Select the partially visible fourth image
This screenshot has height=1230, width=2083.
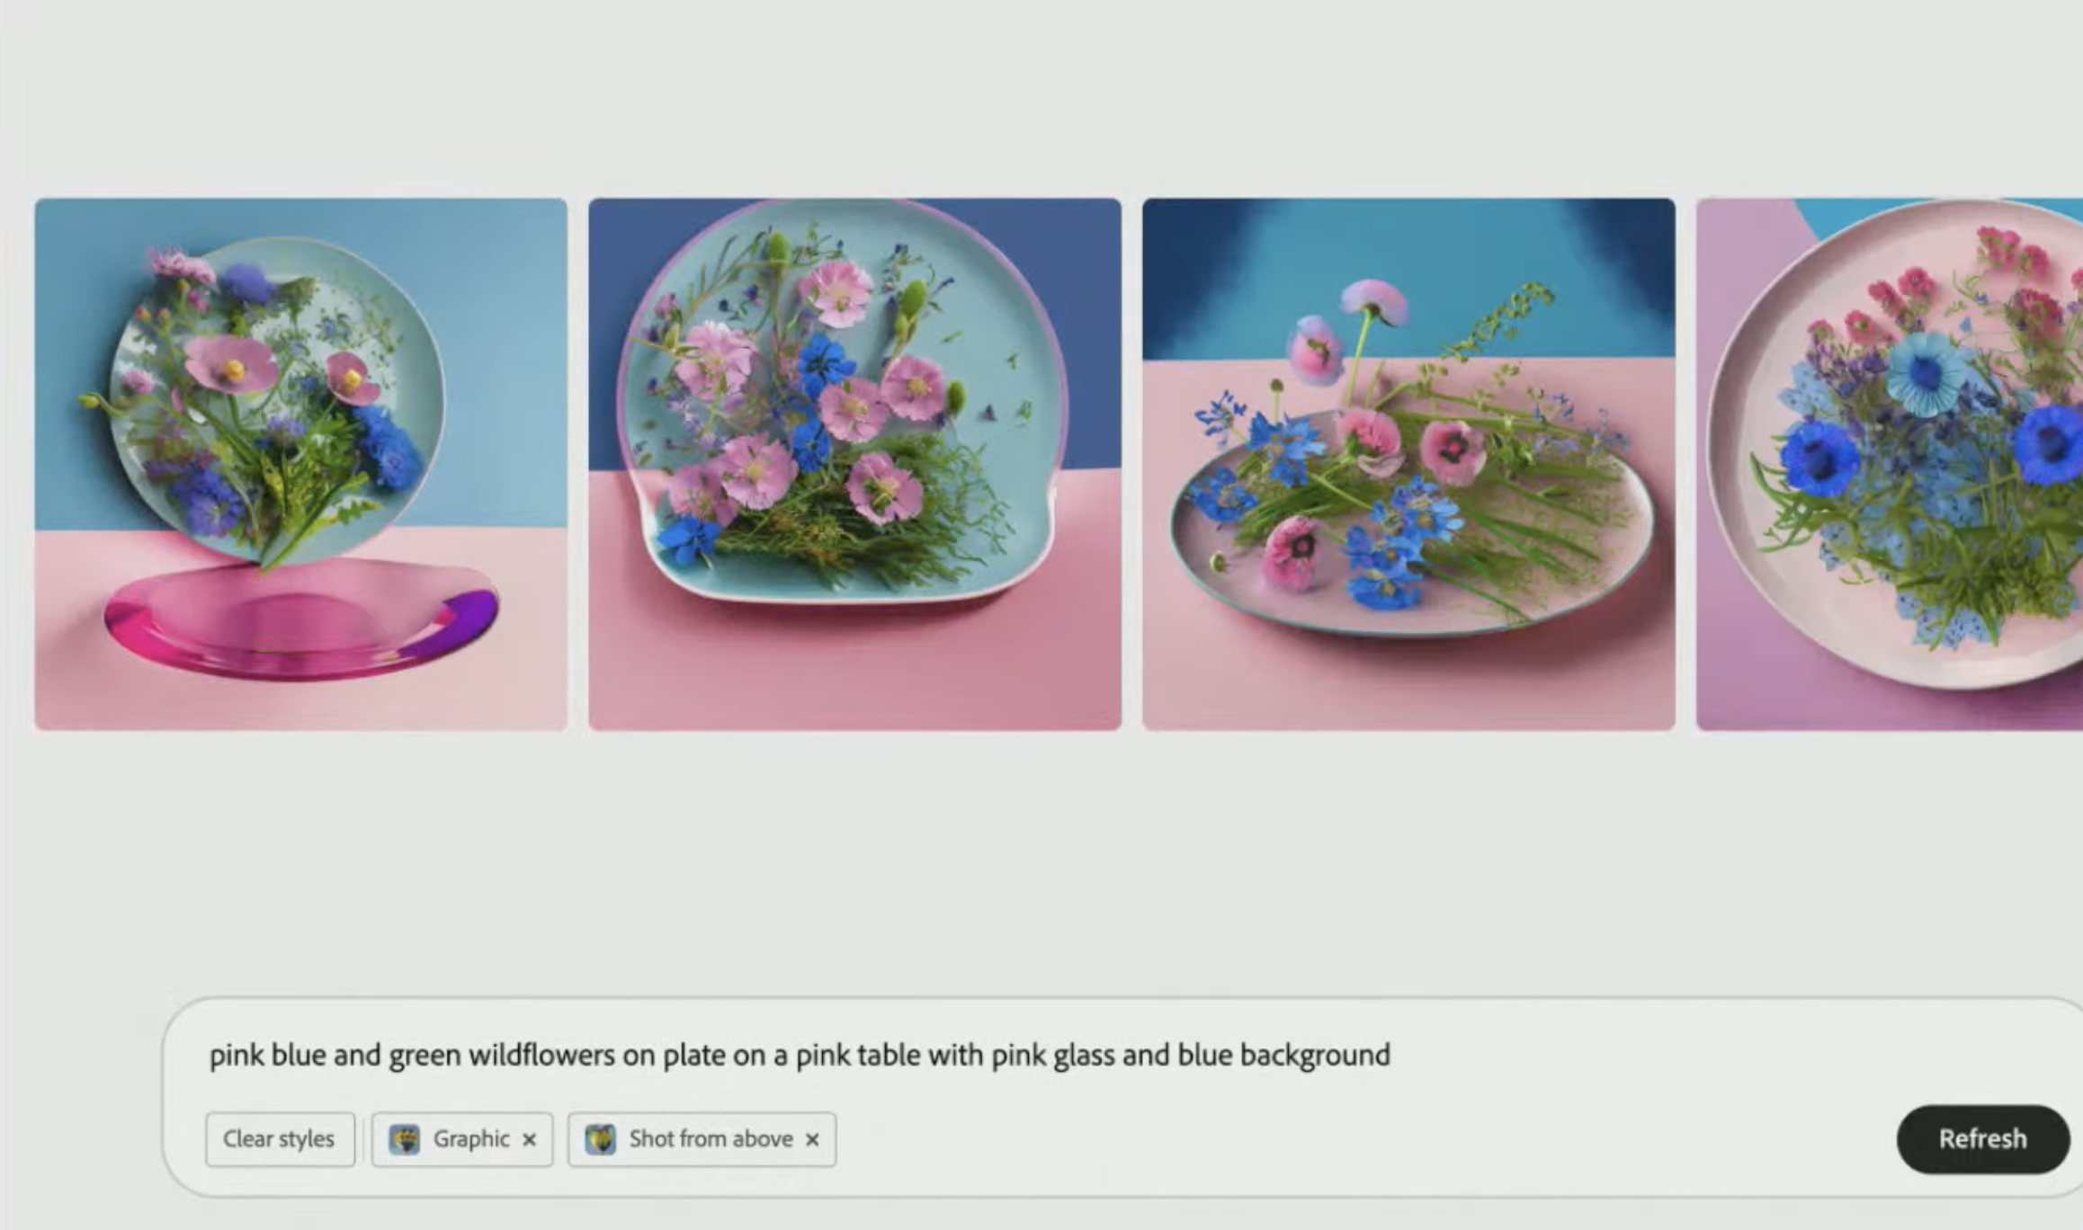pos(1889,464)
